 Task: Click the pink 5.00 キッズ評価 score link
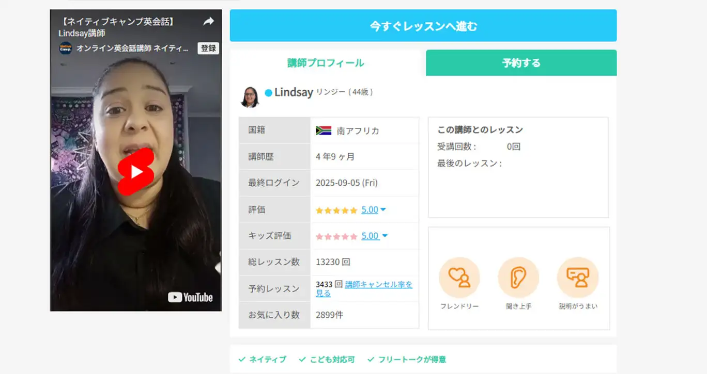click(x=370, y=236)
